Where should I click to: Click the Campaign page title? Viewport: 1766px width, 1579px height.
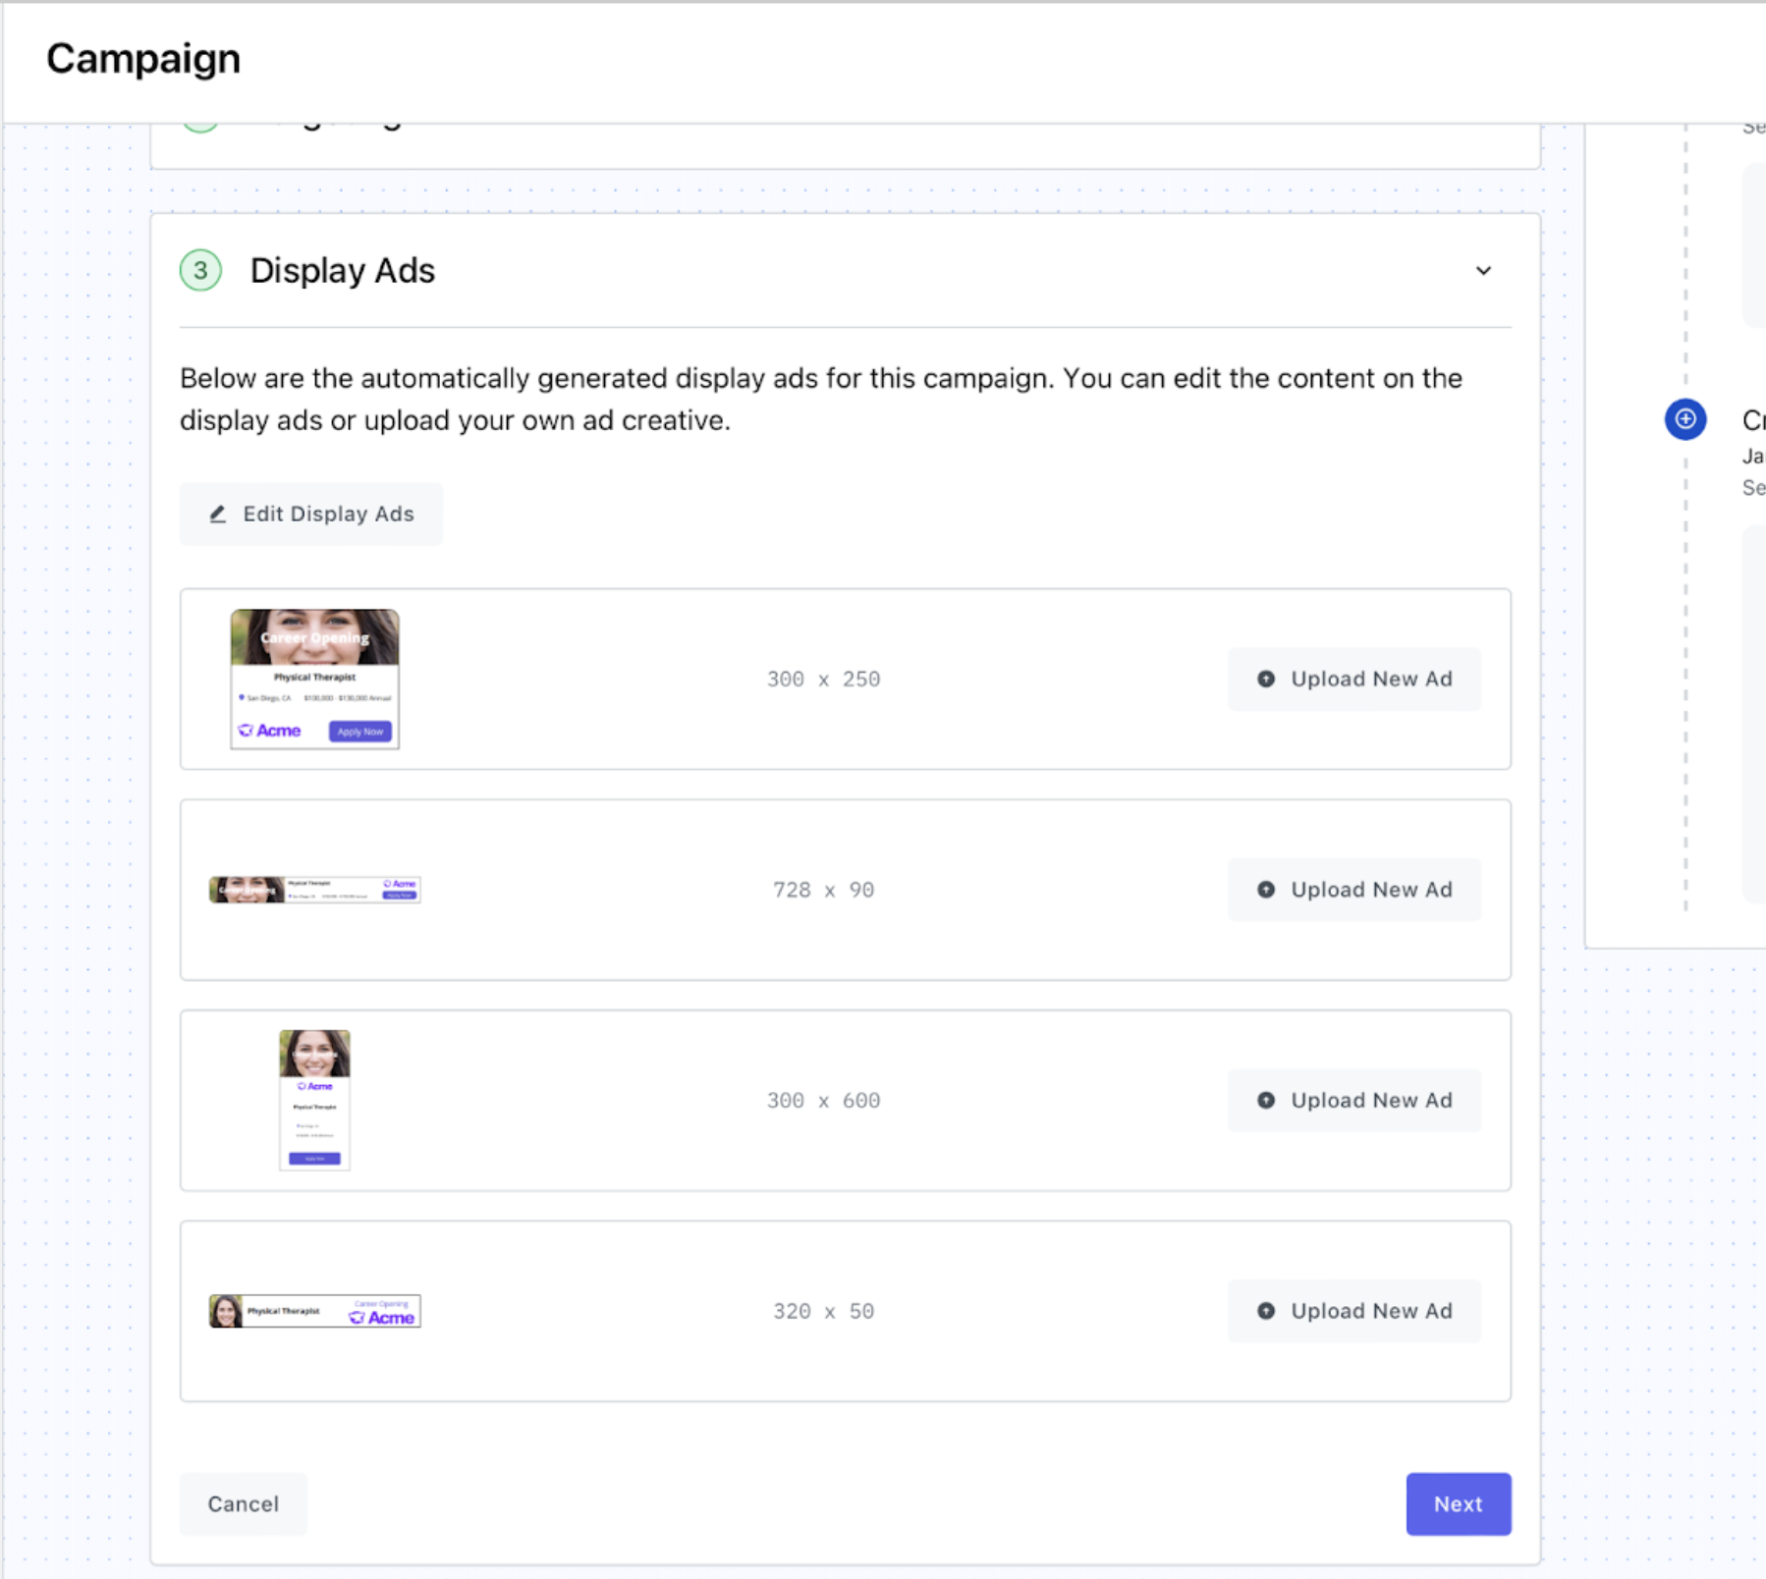pos(143,59)
